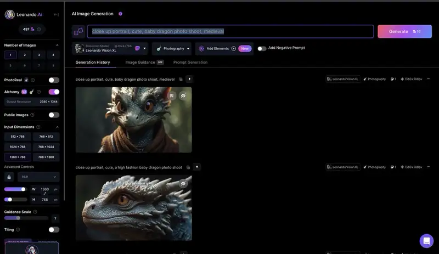The height and width of the screenshot is (254, 439).
Task: Click the width value field 1360
Action: [45, 189]
